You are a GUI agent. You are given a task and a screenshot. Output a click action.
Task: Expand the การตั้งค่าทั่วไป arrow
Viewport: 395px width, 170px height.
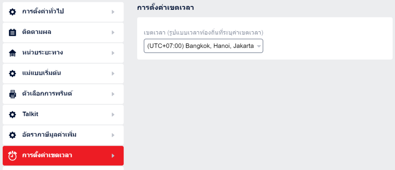(113, 12)
